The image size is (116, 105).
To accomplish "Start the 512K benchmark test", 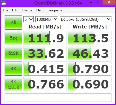I will click(13, 53).
